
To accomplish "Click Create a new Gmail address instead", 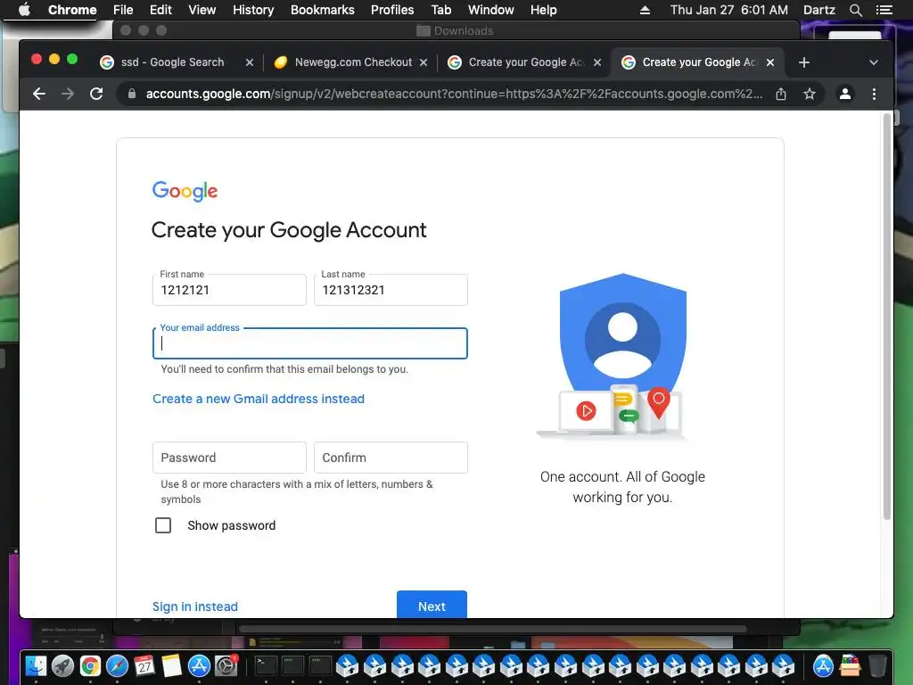I will pyautogui.click(x=259, y=399).
